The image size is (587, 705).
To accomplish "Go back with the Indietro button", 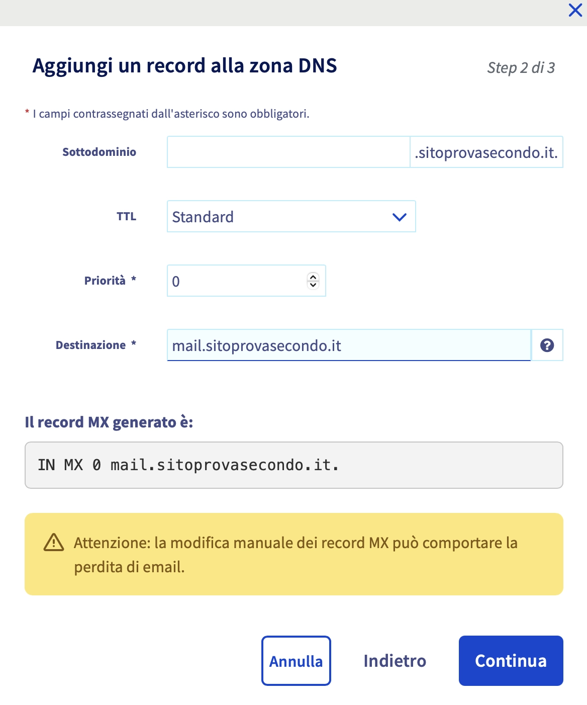I will click(395, 661).
